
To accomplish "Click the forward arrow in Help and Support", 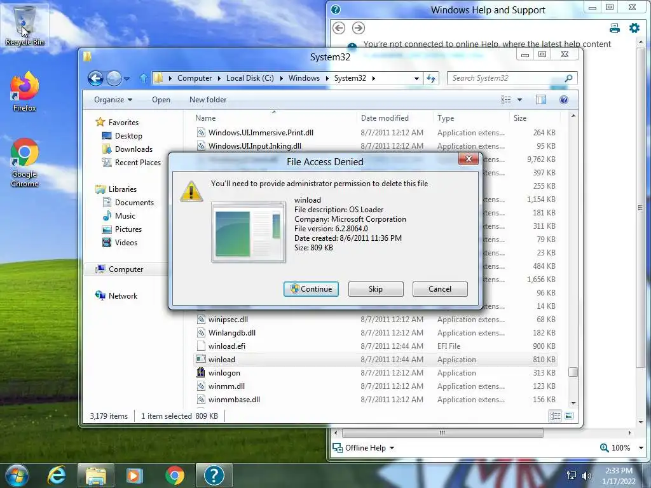I will click(359, 28).
